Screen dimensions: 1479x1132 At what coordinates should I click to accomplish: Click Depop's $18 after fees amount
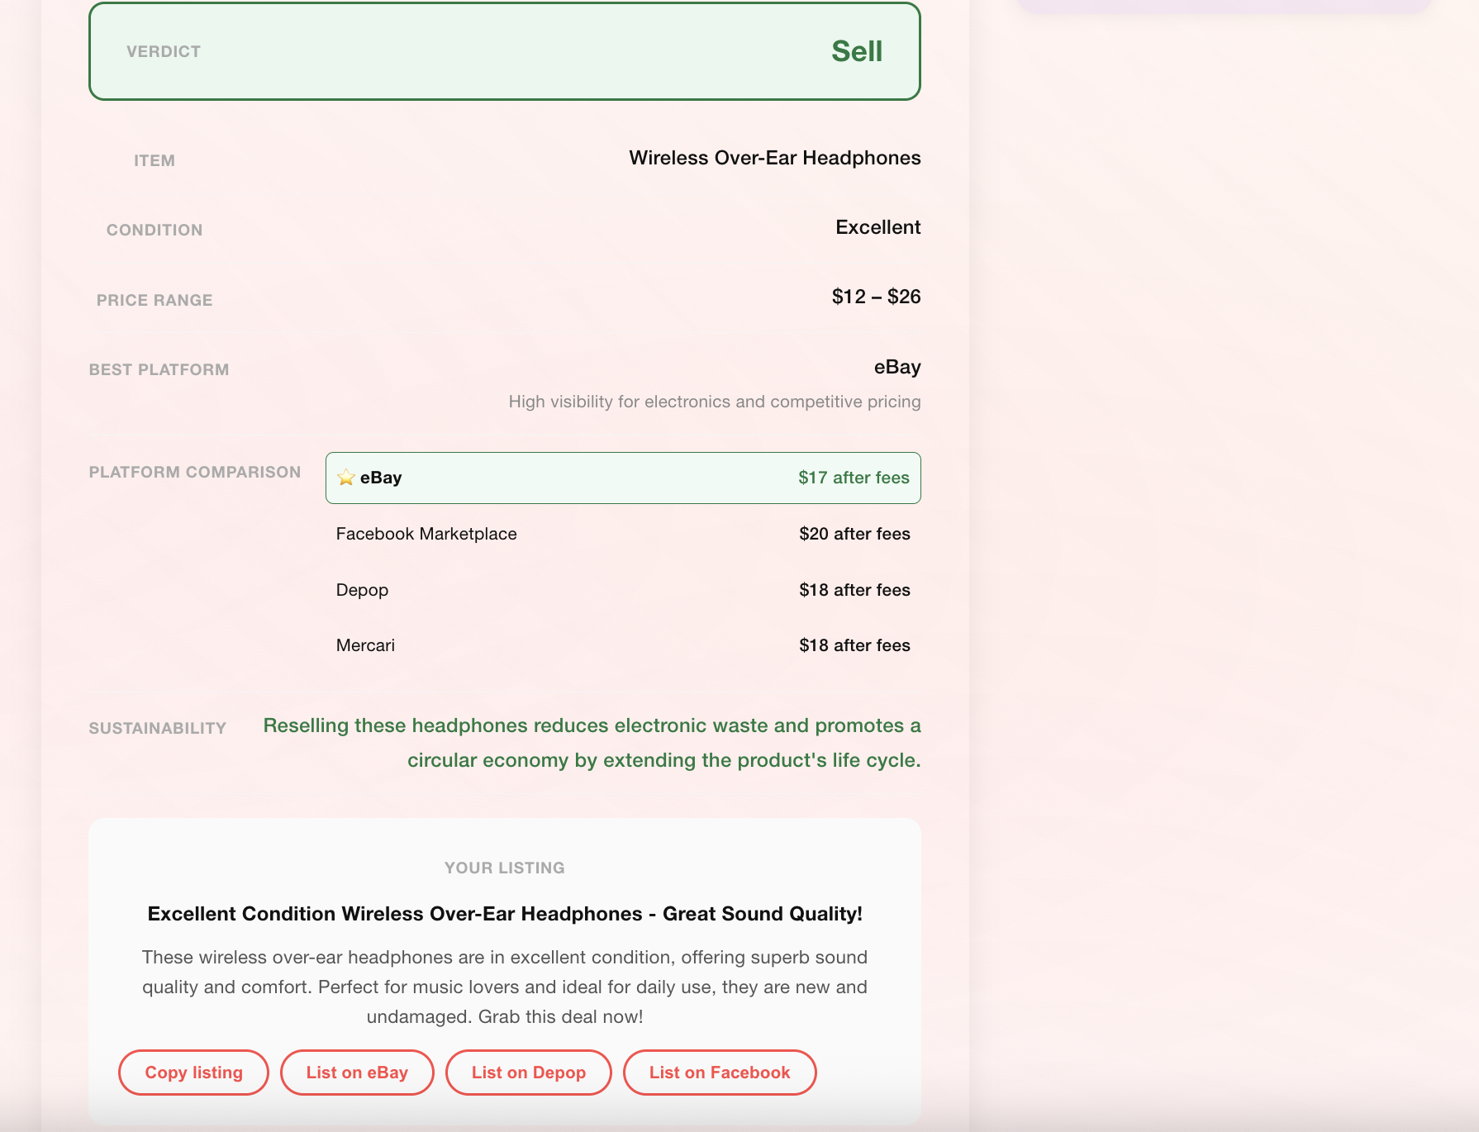[x=854, y=590]
